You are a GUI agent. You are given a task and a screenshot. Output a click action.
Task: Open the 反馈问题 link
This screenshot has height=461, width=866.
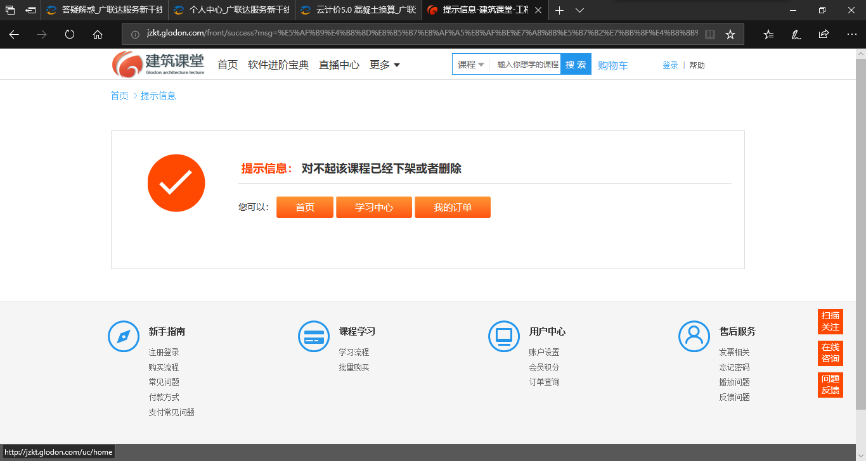(x=735, y=397)
